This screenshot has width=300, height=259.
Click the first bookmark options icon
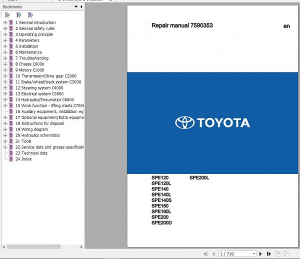coord(7,15)
